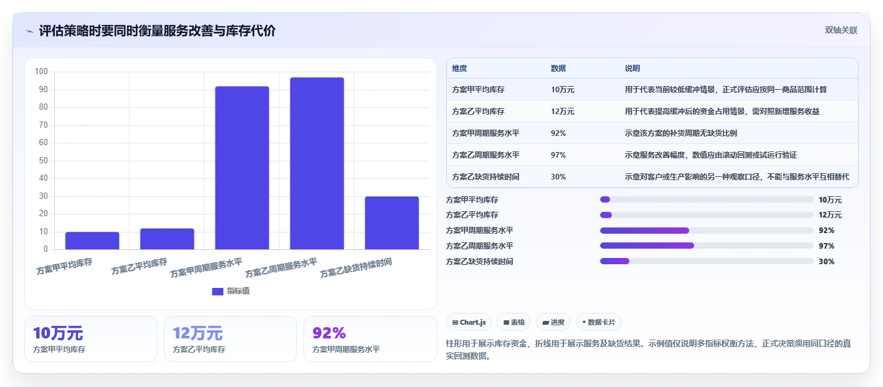
Task: Click the 方案乙平均库存 progress bar
Action: (707, 215)
